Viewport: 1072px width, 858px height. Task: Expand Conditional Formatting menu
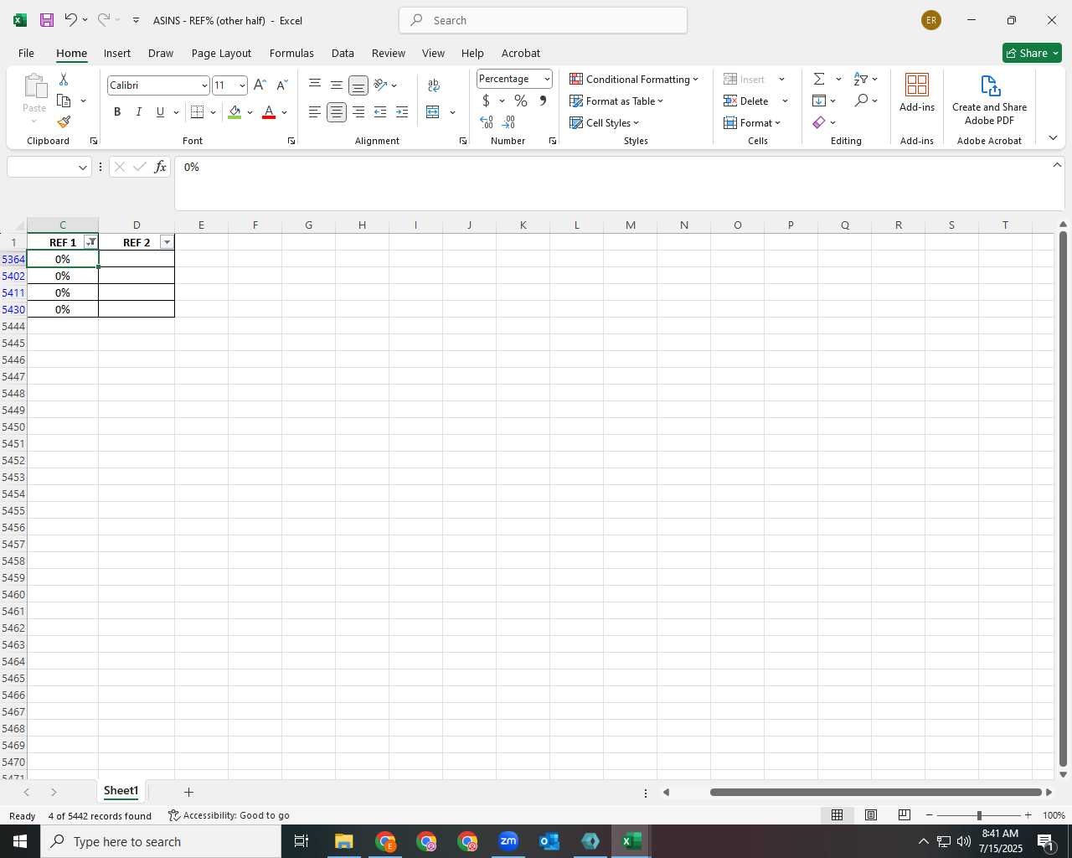pyautogui.click(x=633, y=79)
